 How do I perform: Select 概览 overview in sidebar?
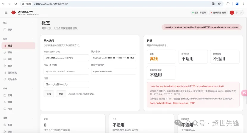coord(18,46)
